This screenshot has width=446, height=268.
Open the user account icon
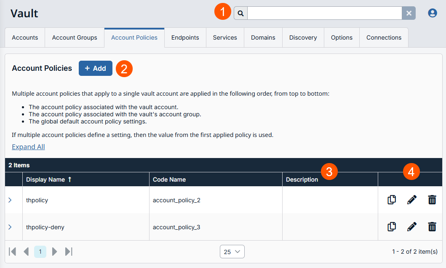tap(432, 13)
